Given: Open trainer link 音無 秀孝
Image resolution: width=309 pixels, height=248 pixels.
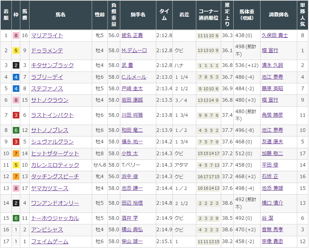Looking at the screenshot, I should click(x=272, y=230).
